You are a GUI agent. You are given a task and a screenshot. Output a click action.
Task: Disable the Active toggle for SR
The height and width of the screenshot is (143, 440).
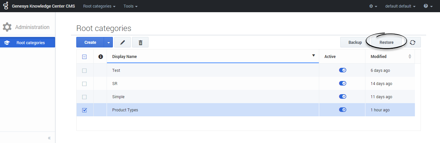click(342, 83)
